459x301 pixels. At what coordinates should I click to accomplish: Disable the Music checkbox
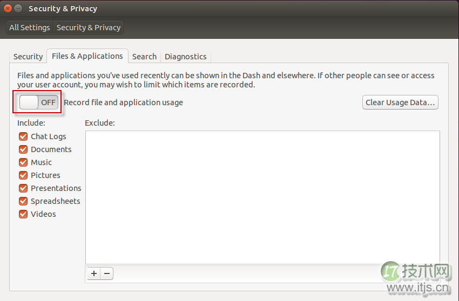(23, 162)
